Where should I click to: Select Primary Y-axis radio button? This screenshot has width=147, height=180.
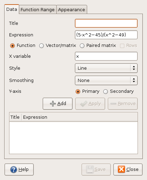[x=78, y=92]
